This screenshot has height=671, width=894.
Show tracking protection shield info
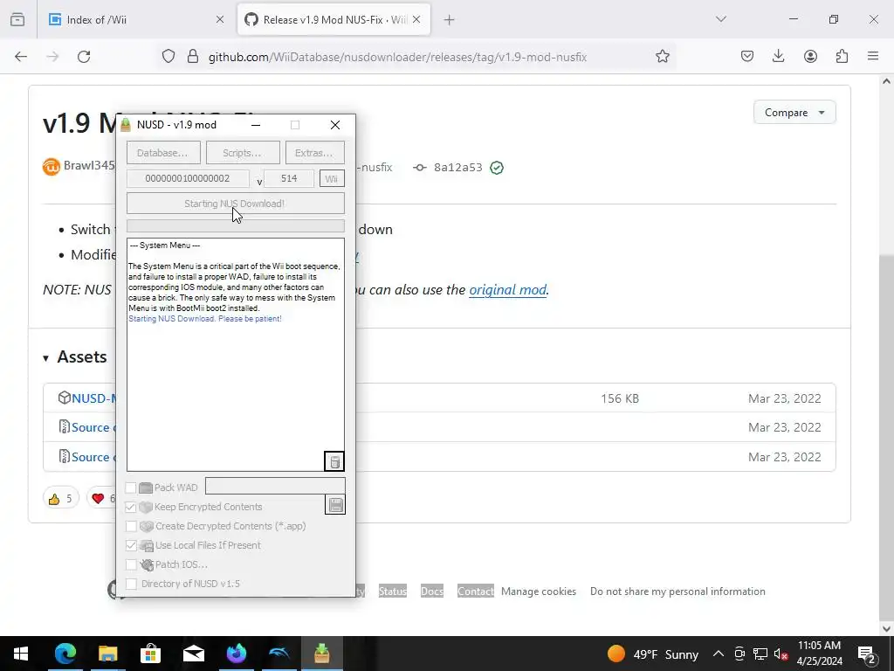click(x=168, y=57)
